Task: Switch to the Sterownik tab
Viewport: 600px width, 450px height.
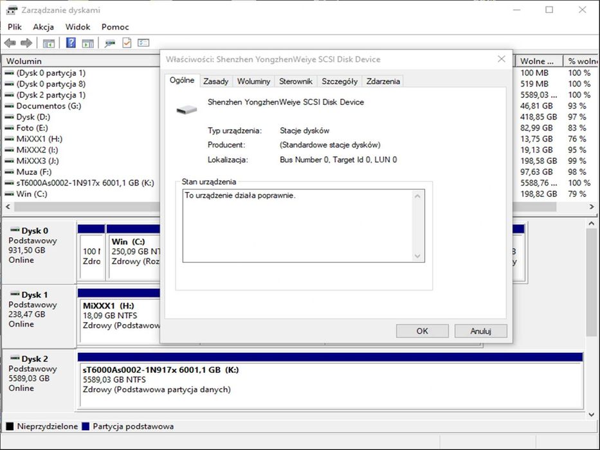Action: click(296, 81)
